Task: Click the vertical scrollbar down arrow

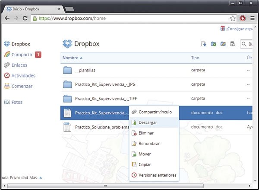Action: tap(255, 181)
